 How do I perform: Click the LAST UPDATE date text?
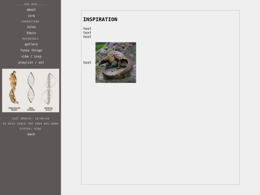click(x=30, y=118)
